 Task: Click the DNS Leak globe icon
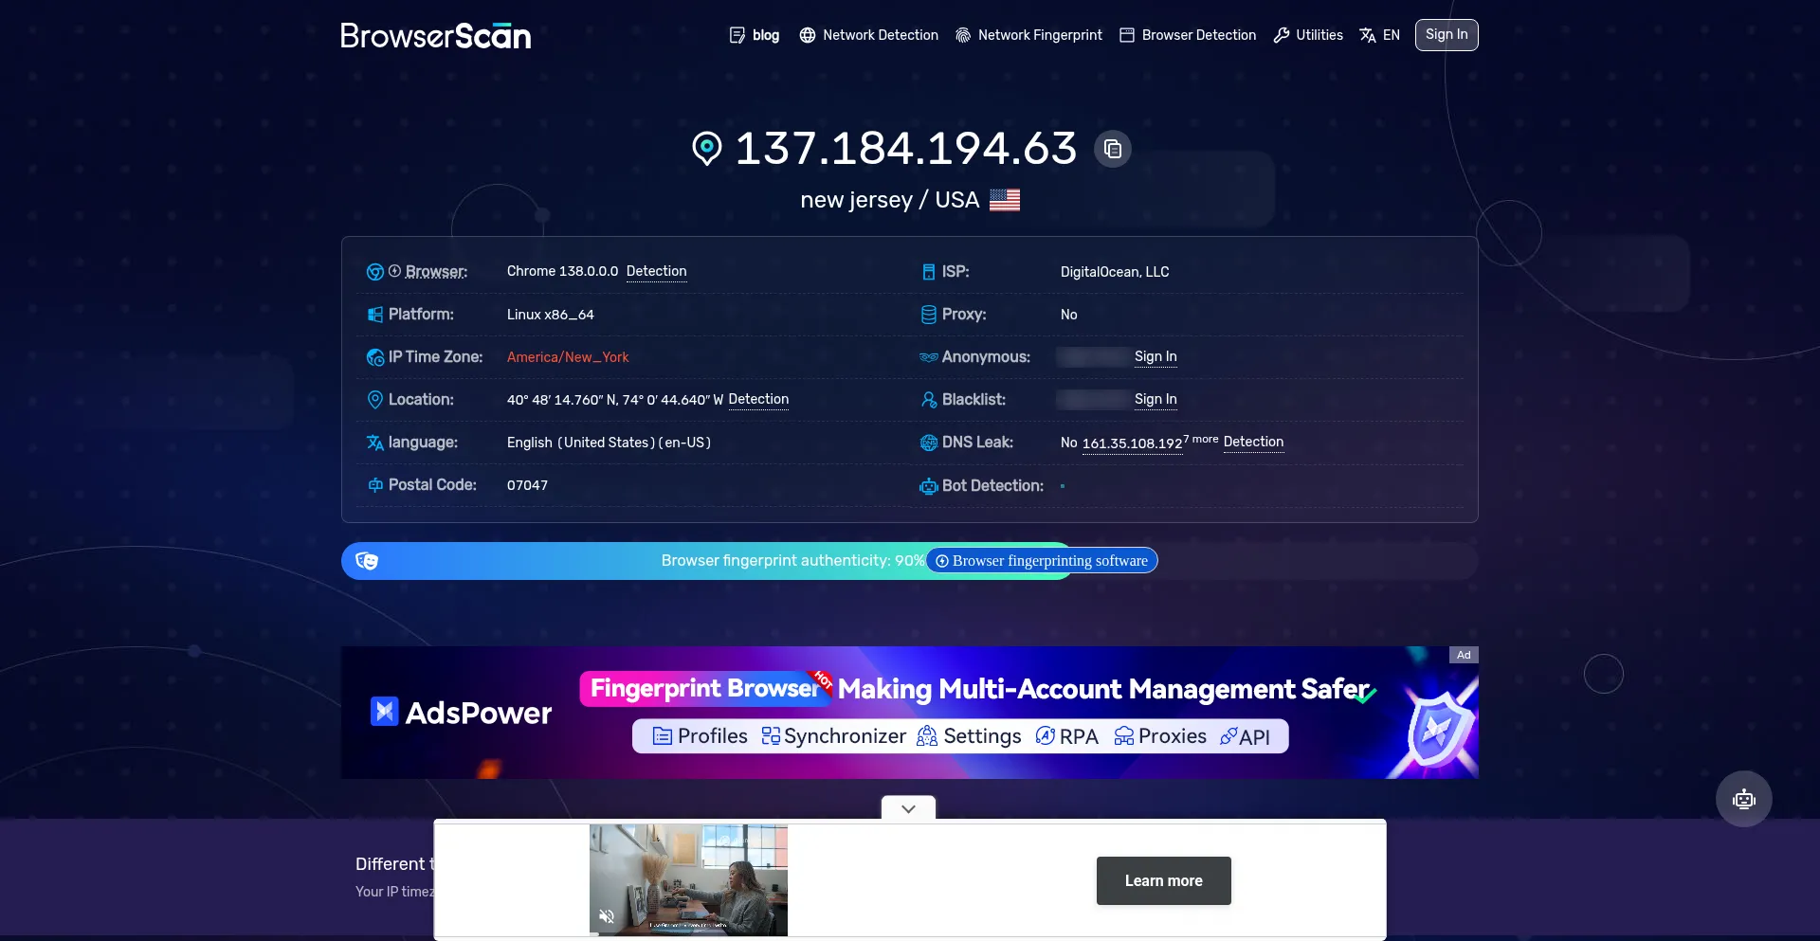click(x=929, y=443)
